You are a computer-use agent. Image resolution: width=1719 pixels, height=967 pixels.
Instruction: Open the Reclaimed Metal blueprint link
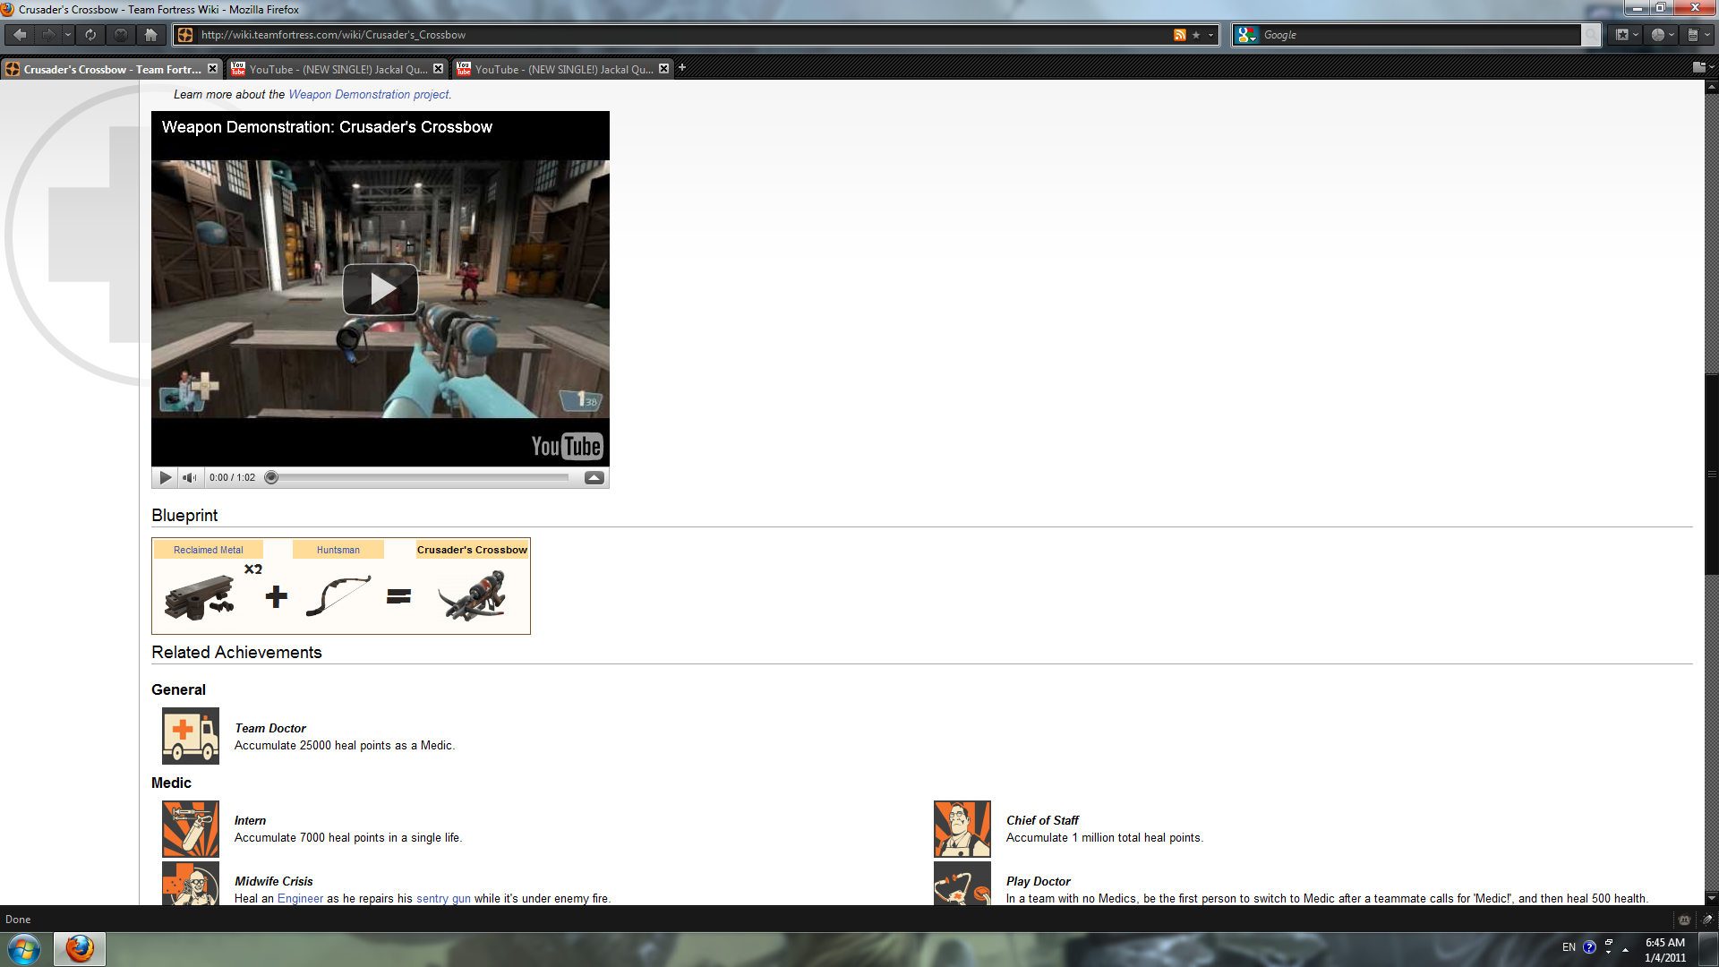208,550
